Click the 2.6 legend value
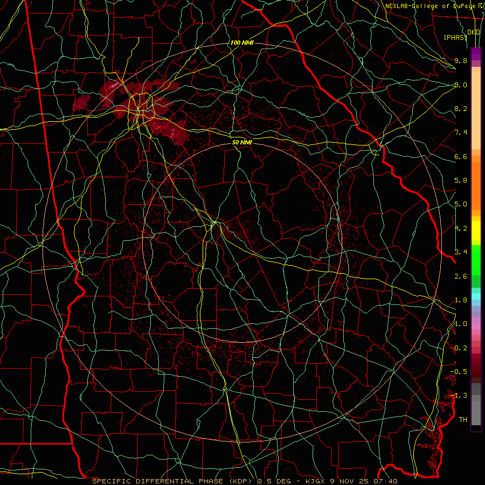This screenshot has width=485, height=485. point(461,276)
